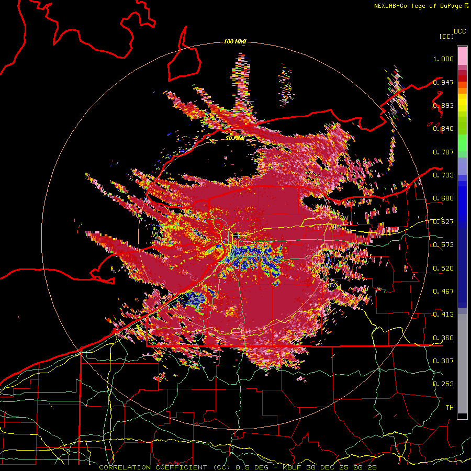This screenshot has height=471, width=471.
Task: Select the 0.467 legend value
Action: [x=443, y=291]
